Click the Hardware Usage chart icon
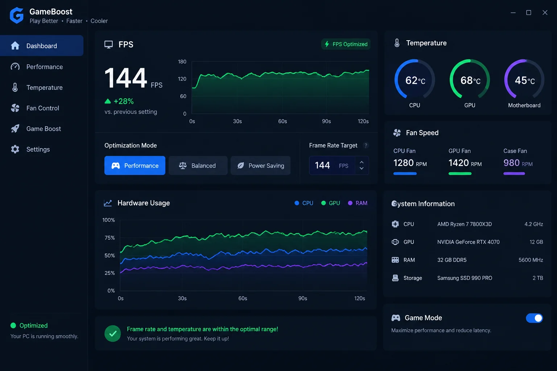Image resolution: width=557 pixels, height=371 pixels. coord(108,203)
